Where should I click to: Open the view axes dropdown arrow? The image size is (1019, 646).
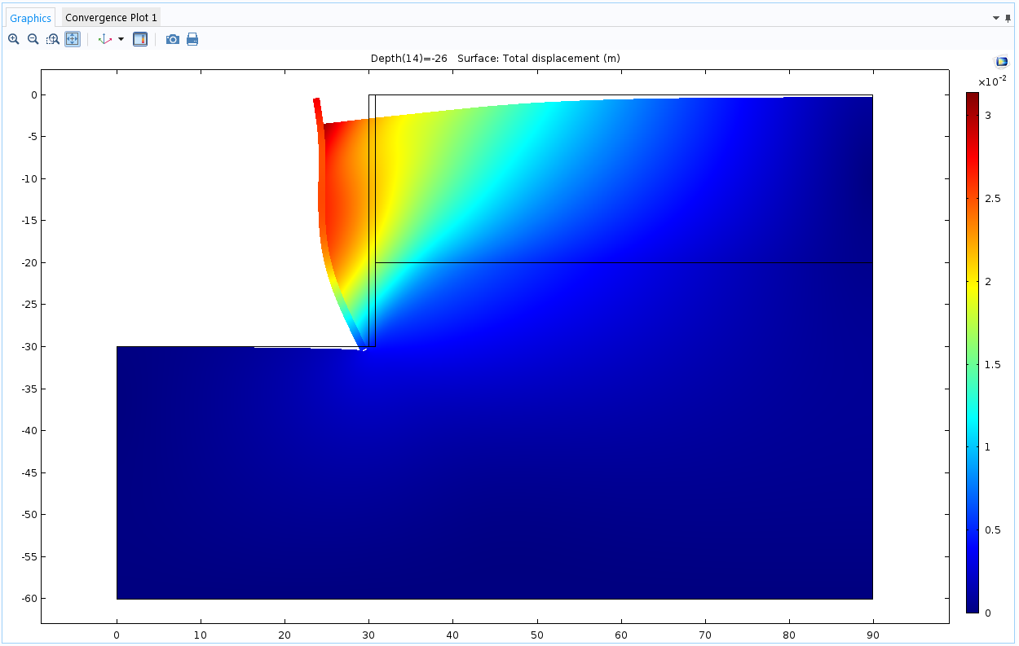(x=121, y=39)
